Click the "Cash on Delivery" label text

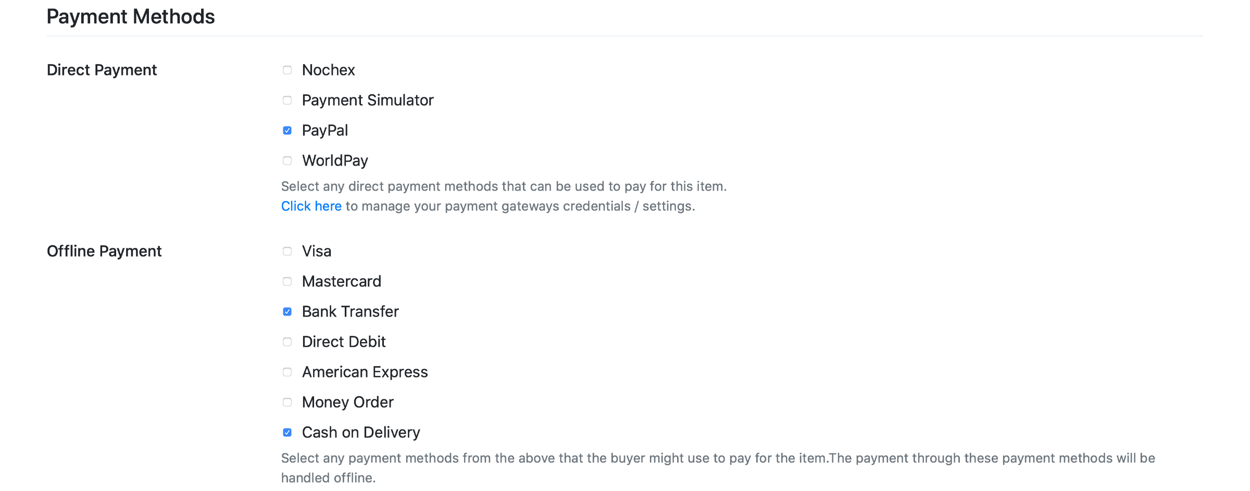pos(360,432)
